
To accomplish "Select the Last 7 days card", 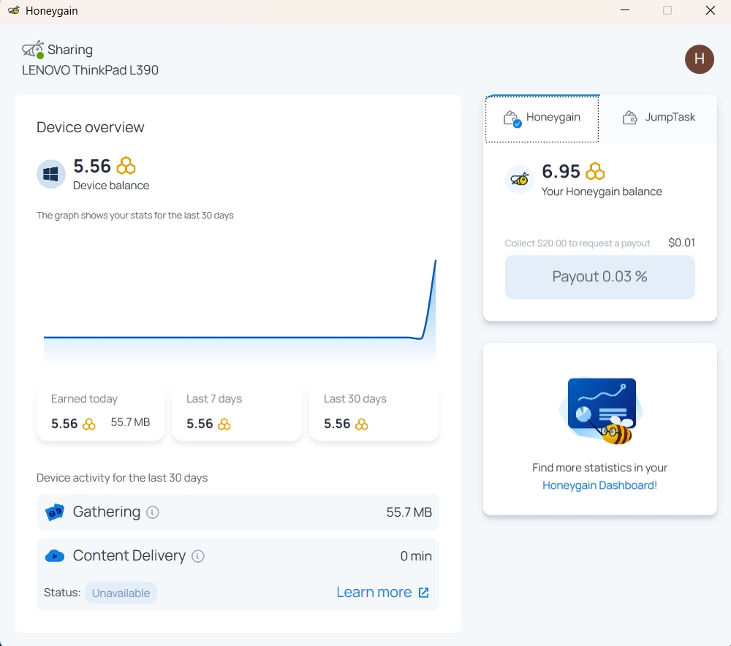I will 237,411.
